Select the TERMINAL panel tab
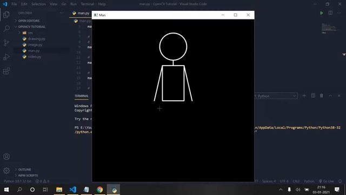Image resolution: width=346 pixels, height=195 pixels. 82,96
